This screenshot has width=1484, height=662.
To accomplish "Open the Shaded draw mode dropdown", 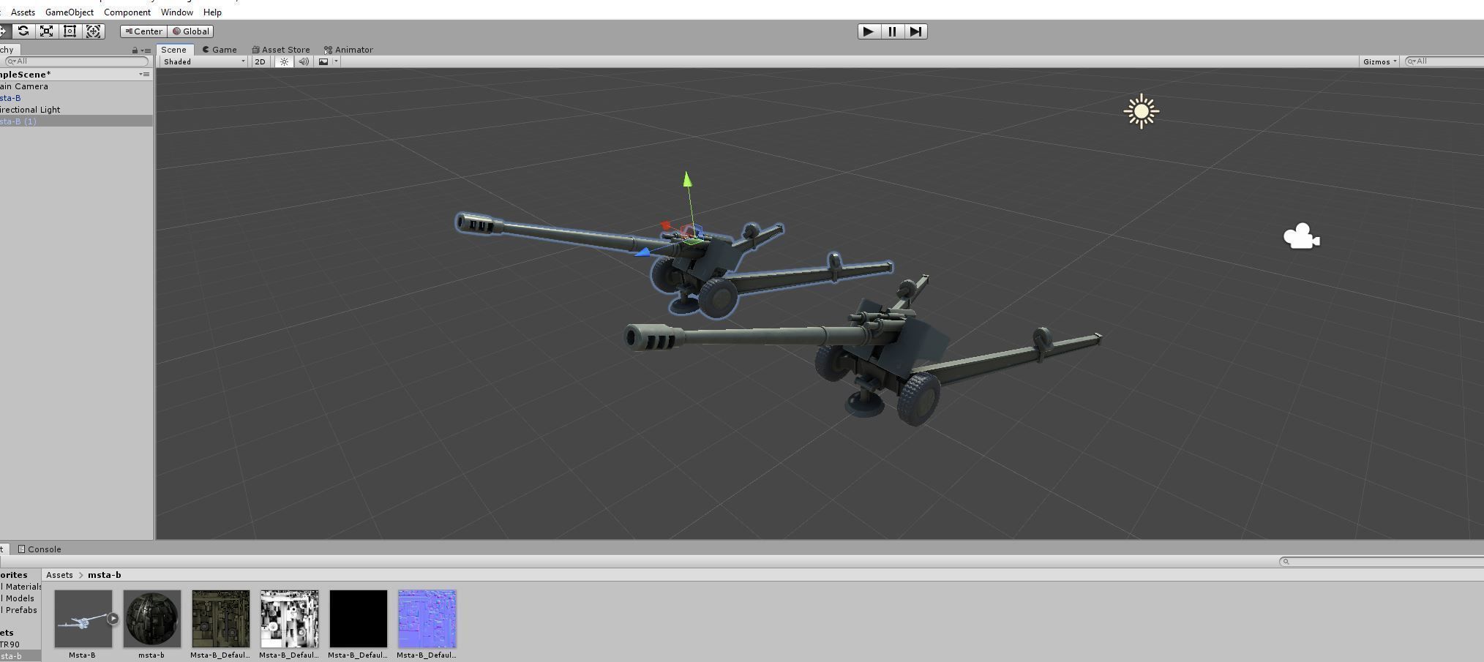I will point(201,61).
